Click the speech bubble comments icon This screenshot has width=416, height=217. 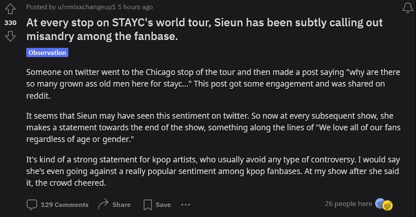point(32,204)
